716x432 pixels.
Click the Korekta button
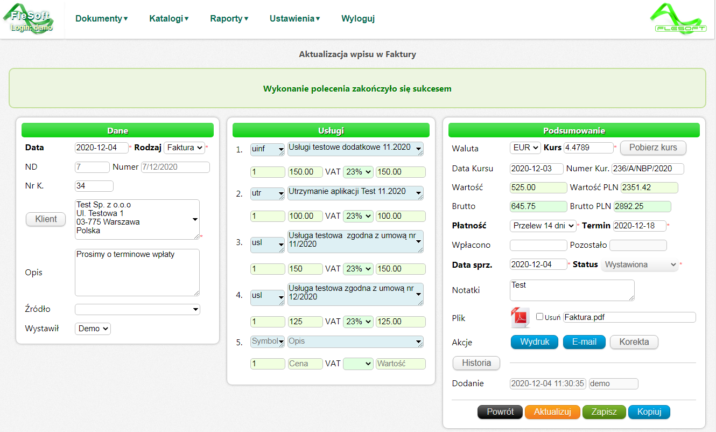pos(634,342)
